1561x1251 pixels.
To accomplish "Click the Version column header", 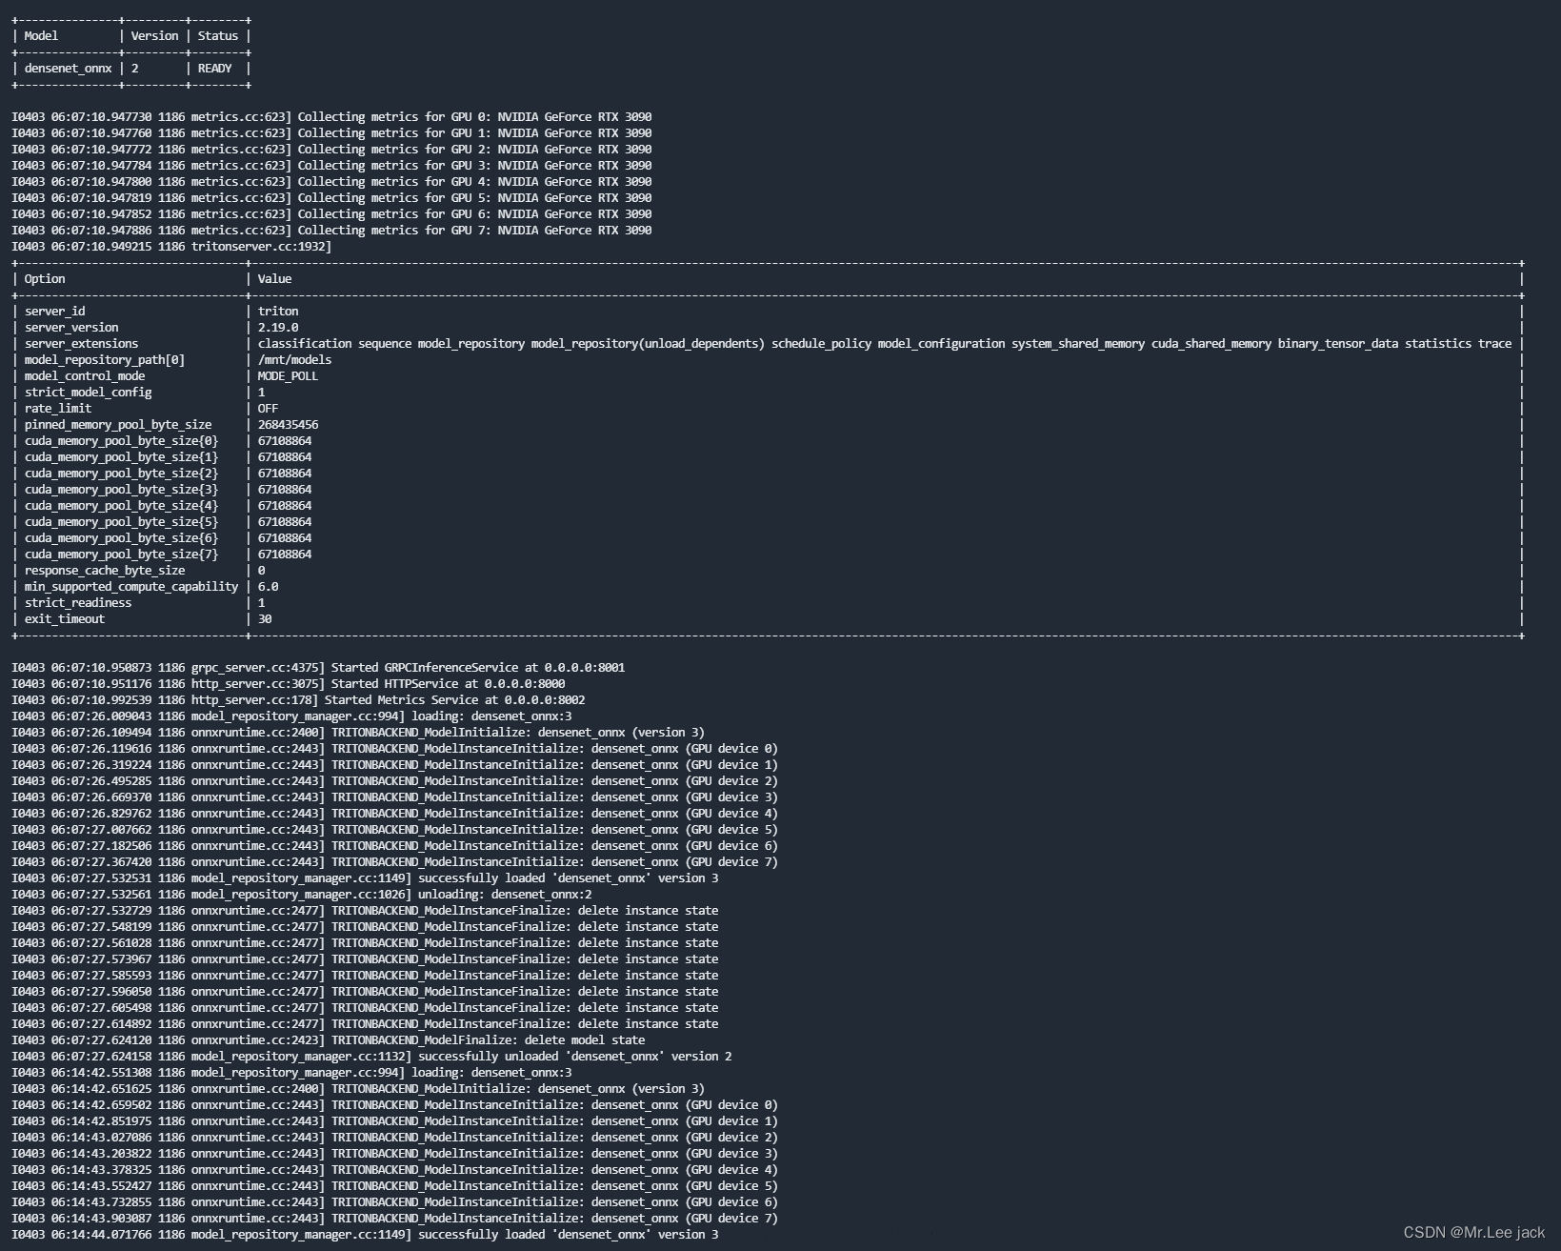I will (154, 36).
